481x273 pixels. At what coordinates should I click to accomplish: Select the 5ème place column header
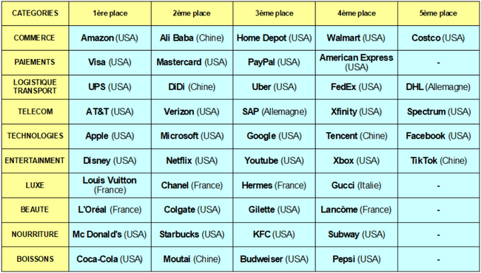click(x=438, y=13)
